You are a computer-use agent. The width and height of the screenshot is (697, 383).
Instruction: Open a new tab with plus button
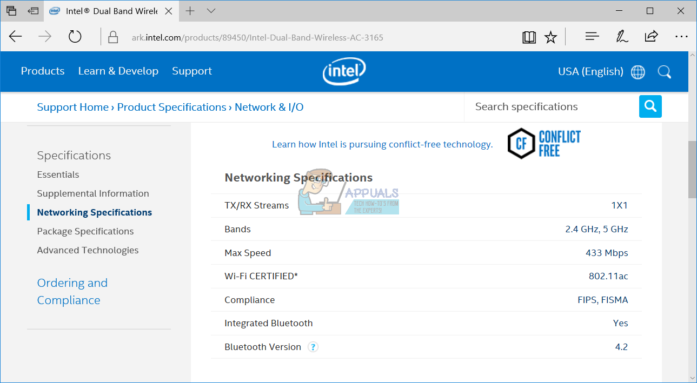(190, 11)
